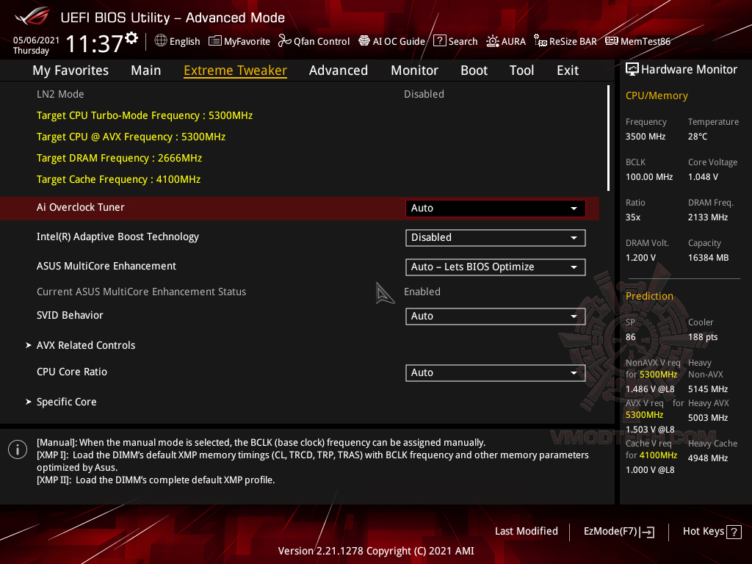The height and width of the screenshot is (564, 752).
Task: Open the clock settings gear icon
Action: point(131,38)
